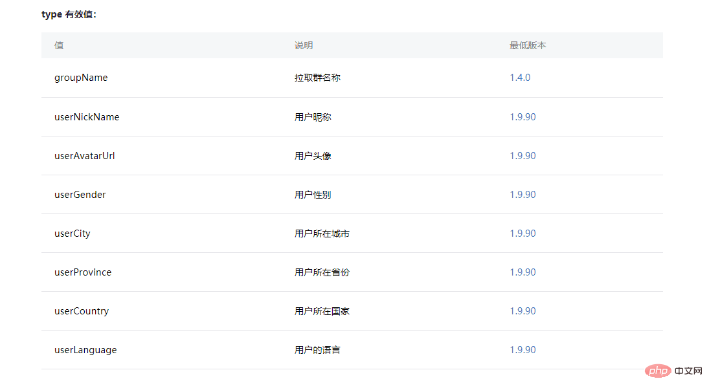
Task: Click the description 拉取群名称
Action: click(317, 78)
